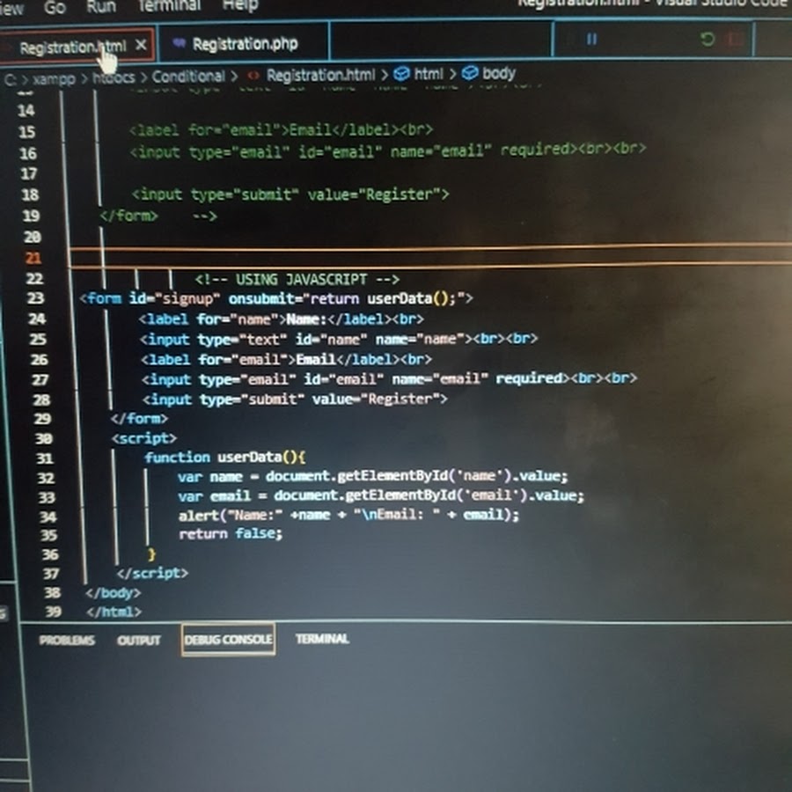Select the DEBUG CONSOLE panel tab

pyautogui.click(x=228, y=640)
